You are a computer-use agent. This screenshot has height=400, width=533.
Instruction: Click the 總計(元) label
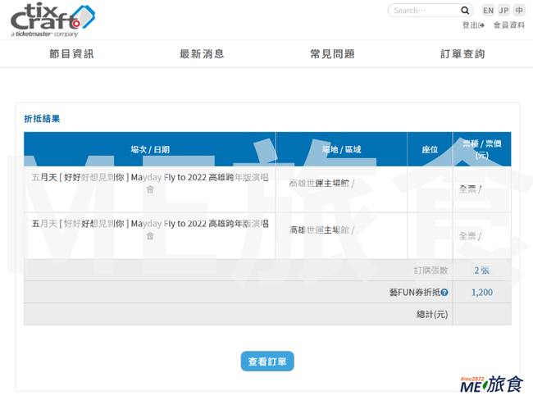[x=432, y=315]
